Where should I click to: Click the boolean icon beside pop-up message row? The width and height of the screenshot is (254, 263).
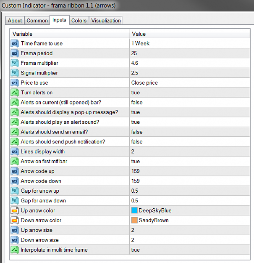14,112
